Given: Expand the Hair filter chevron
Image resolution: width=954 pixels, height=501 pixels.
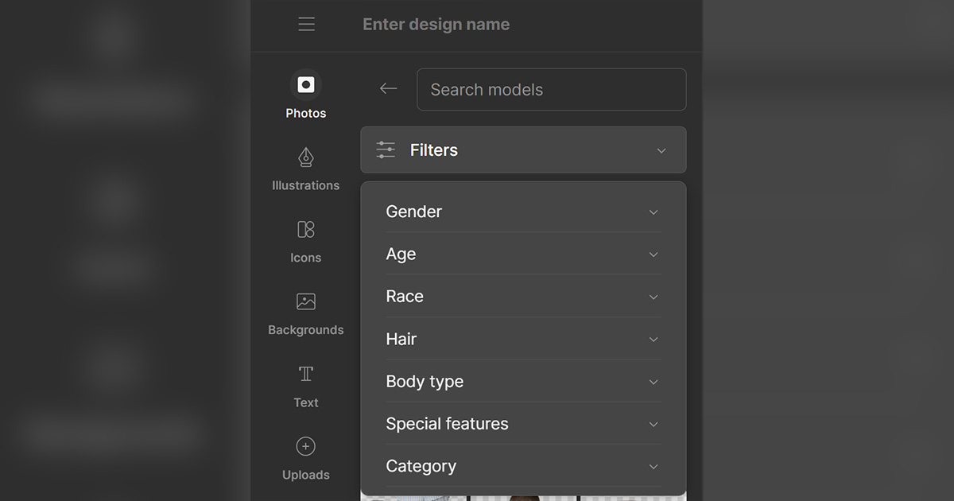Looking at the screenshot, I should [653, 340].
